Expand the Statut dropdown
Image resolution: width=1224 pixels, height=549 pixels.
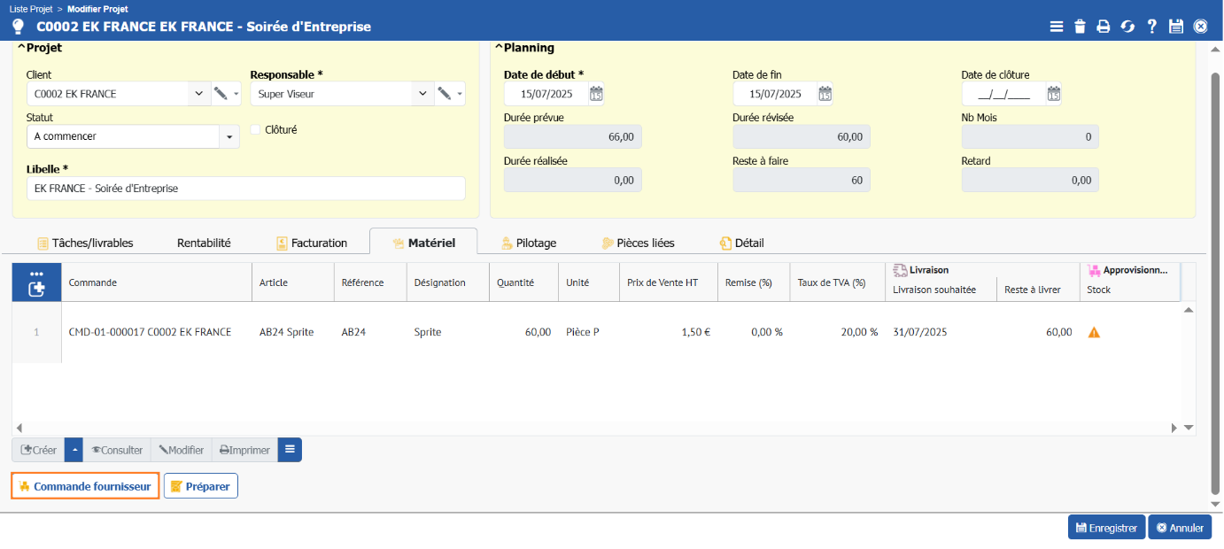[229, 137]
